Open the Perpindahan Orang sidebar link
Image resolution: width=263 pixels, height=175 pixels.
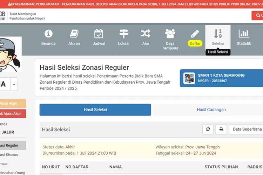pos(13,173)
